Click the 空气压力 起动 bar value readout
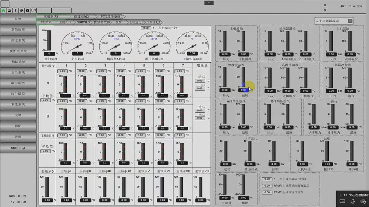369x207 pixels. pyautogui.click(x=226, y=164)
